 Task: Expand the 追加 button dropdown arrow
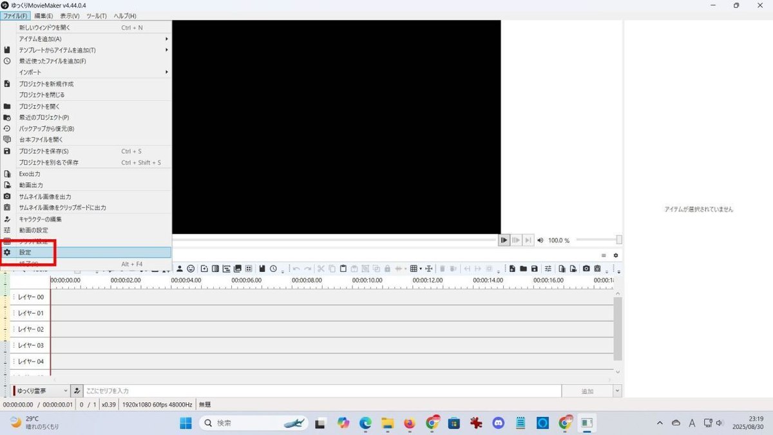point(616,391)
